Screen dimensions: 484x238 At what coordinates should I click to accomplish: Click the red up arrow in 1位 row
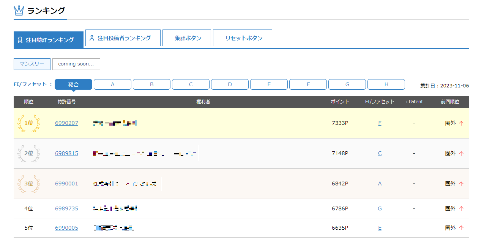click(x=461, y=123)
